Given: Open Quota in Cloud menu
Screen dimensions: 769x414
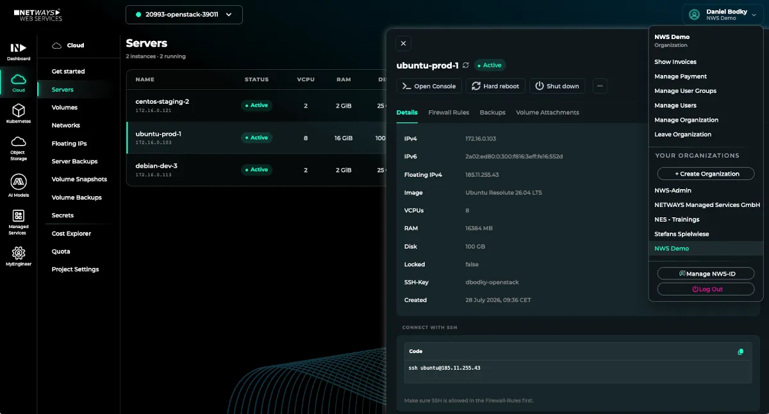Looking at the screenshot, I should point(61,252).
